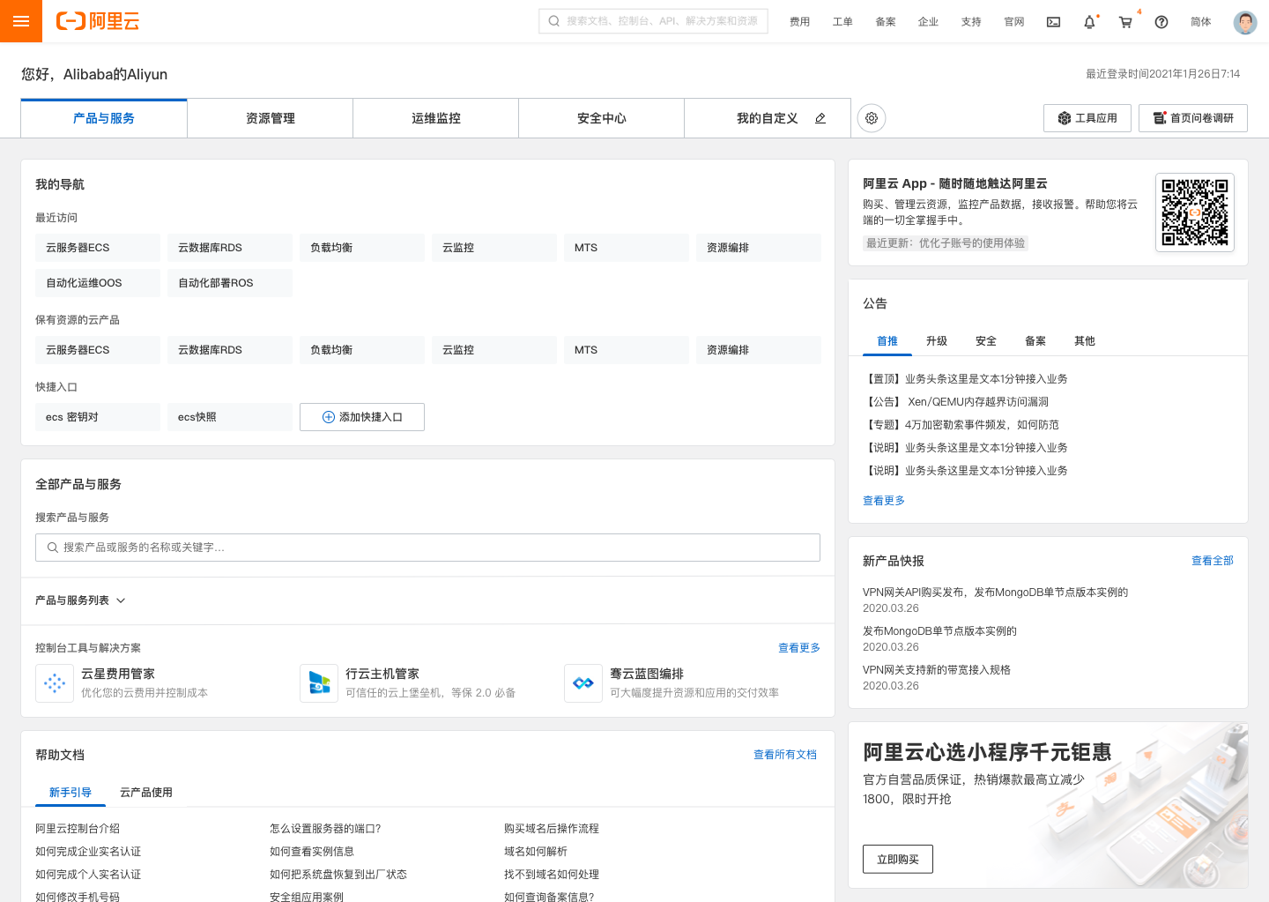Open 备案 in top navigation
This screenshot has width=1269, height=902.
coord(886,22)
